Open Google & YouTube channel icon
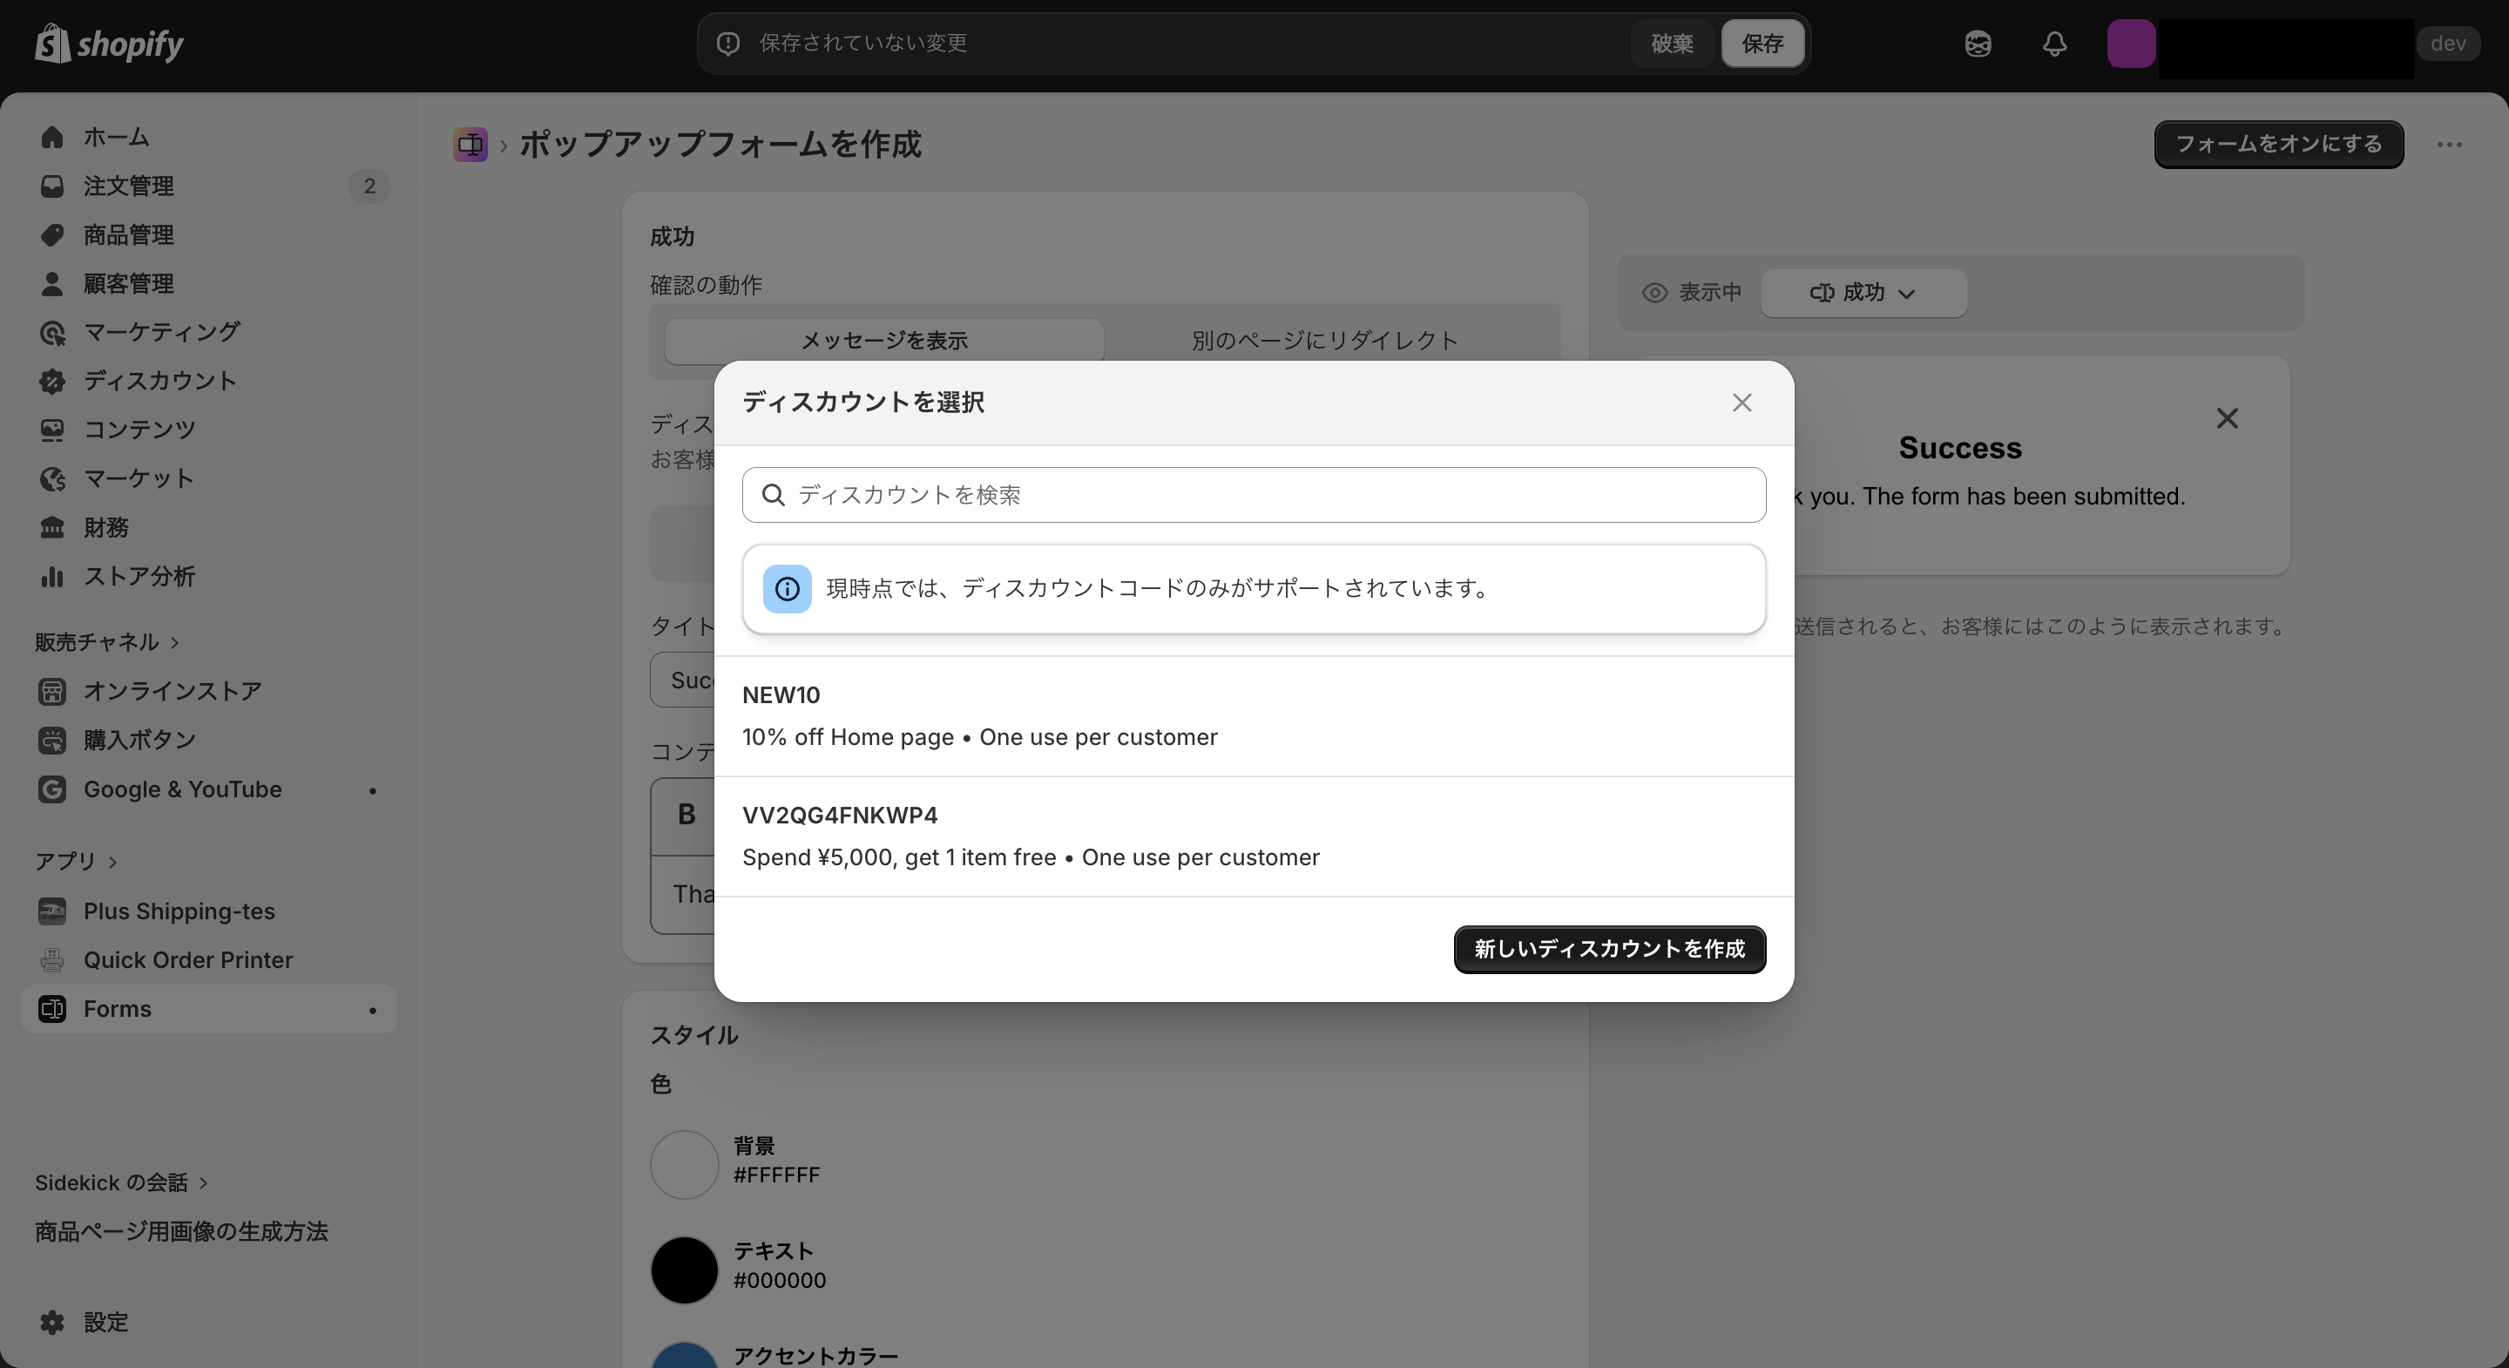This screenshot has height=1368, width=2509. pyautogui.click(x=52, y=789)
